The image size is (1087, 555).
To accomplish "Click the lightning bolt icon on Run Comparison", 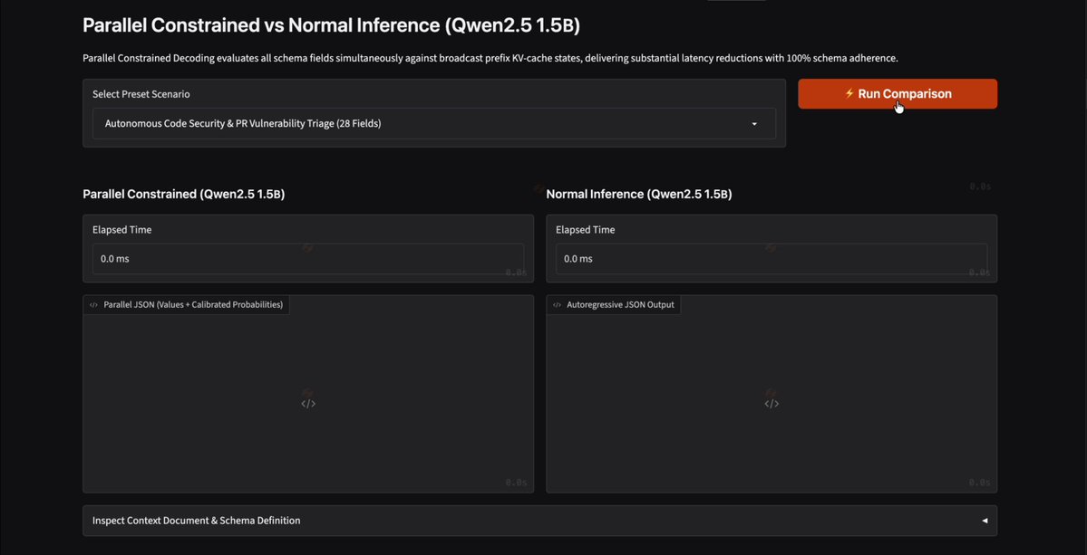I will 849,93.
